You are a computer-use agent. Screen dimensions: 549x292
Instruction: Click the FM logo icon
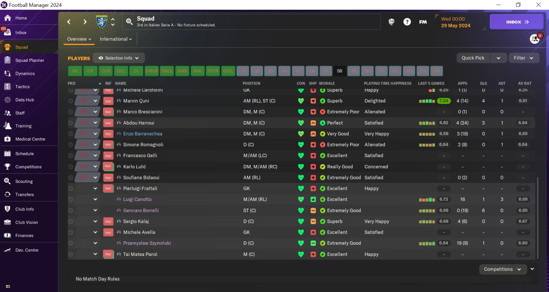pos(423,22)
